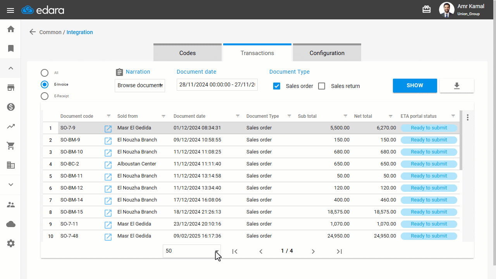
Task: Open bookmarks icon in sidebar
Action: pos(11,48)
